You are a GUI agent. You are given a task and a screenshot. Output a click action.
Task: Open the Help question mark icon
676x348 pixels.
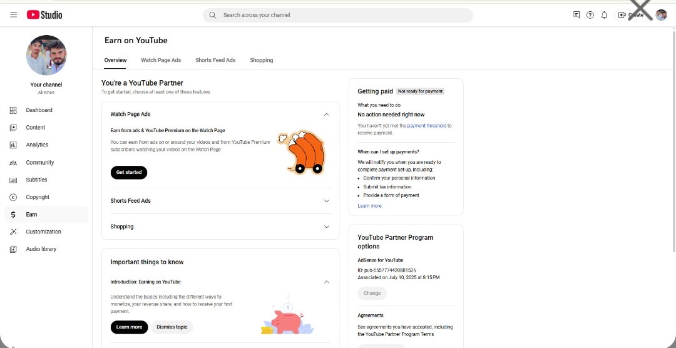pos(590,15)
